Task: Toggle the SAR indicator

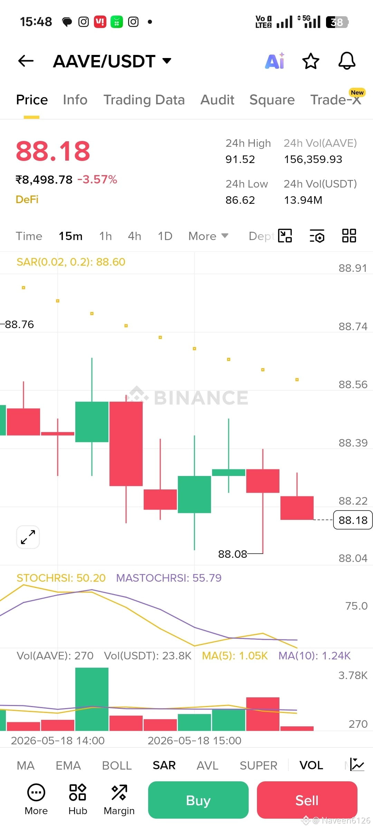Action: click(164, 765)
